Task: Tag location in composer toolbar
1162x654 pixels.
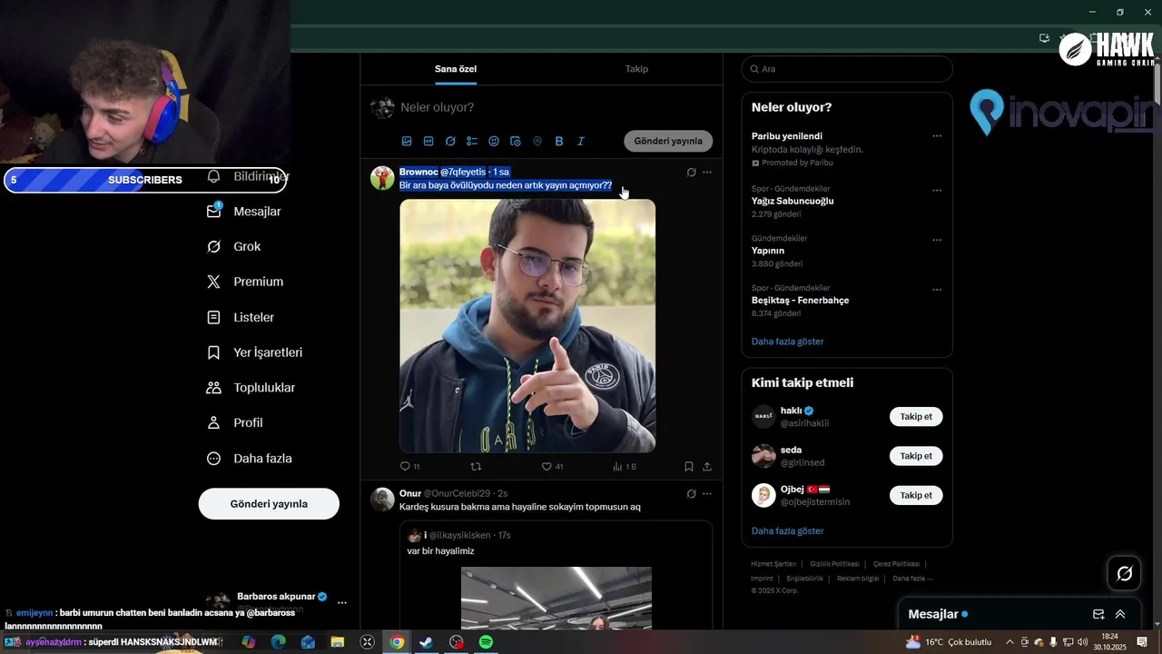Action: pyautogui.click(x=537, y=141)
